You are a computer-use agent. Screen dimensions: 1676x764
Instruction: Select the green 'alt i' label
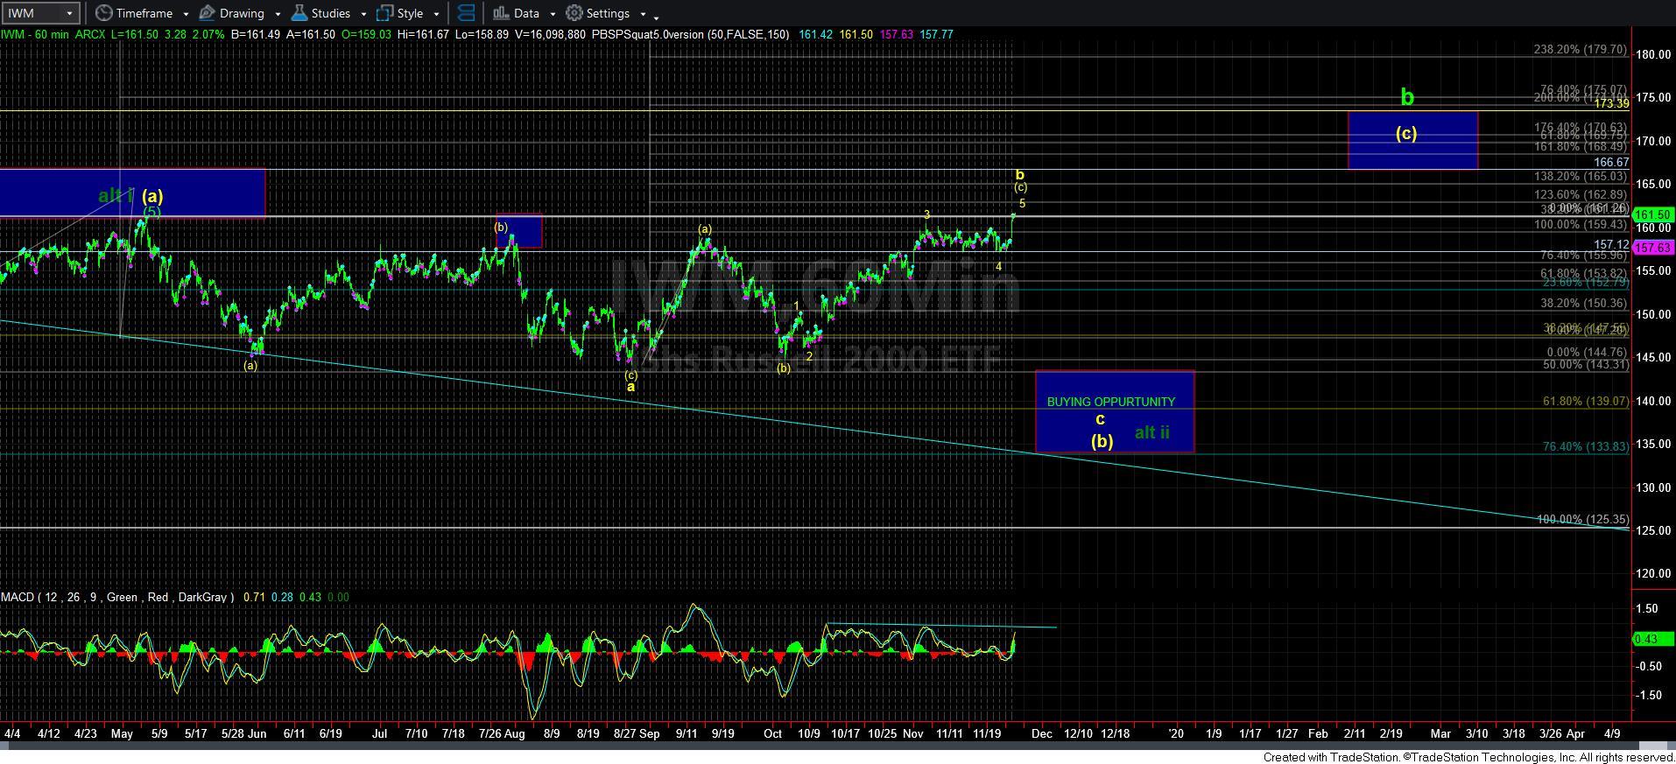pyautogui.click(x=115, y=196)
